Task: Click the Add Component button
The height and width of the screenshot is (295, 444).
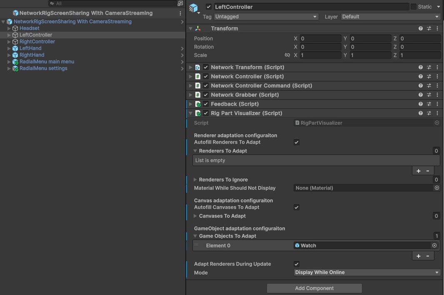Action: click(x=314, y=288)
